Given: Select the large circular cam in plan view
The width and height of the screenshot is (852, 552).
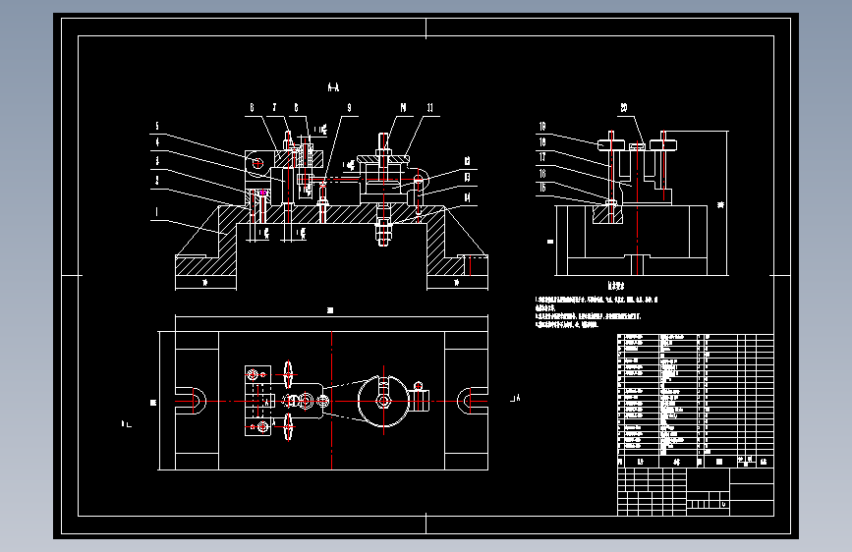Looking at the screenshot, I should click(x=383, y=402).
